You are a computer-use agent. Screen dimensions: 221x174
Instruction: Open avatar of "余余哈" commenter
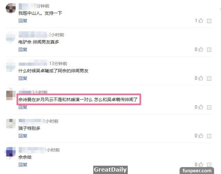pos(11,152)
